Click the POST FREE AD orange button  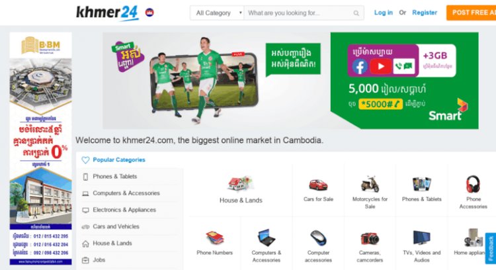coord(472,13)
